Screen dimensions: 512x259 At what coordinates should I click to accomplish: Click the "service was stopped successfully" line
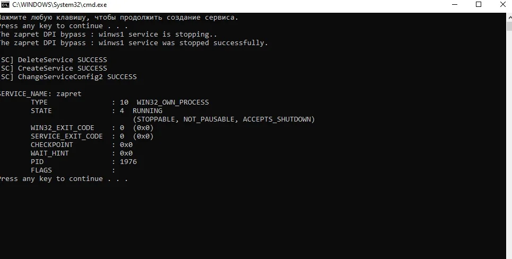tap(133, 42)
